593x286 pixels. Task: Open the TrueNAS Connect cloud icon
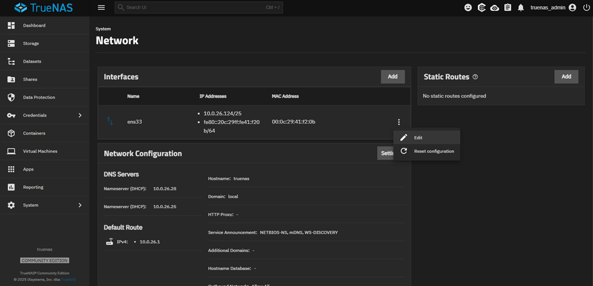pos(494,8)
